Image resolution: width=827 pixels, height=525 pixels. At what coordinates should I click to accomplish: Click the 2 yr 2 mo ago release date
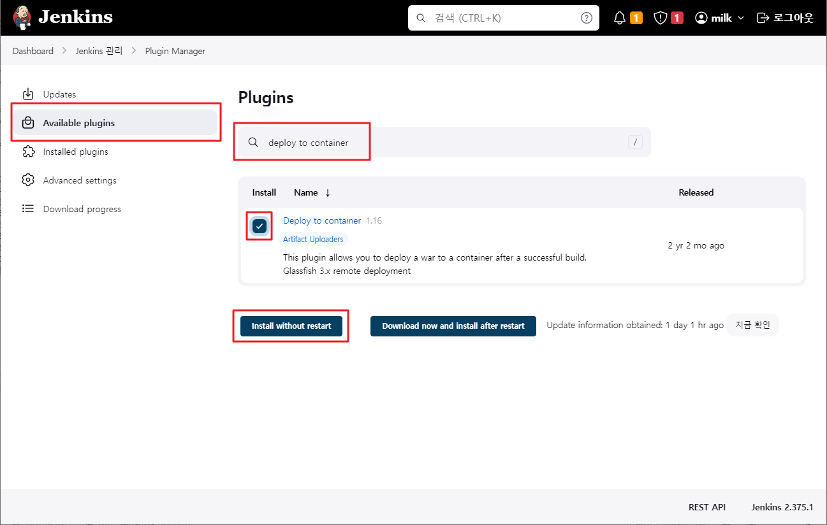[x=696, y=245]
